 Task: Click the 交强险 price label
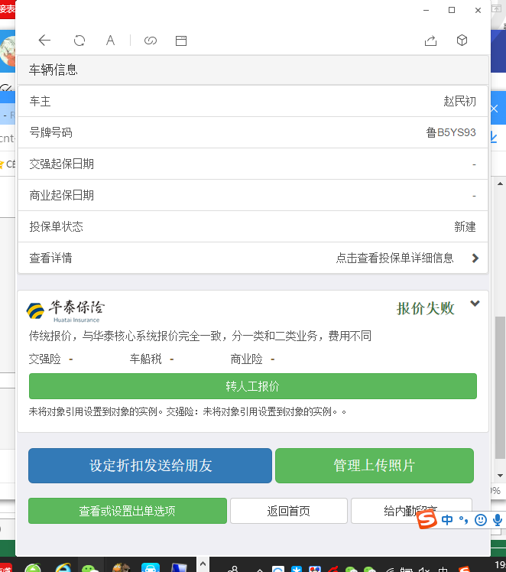45,359
